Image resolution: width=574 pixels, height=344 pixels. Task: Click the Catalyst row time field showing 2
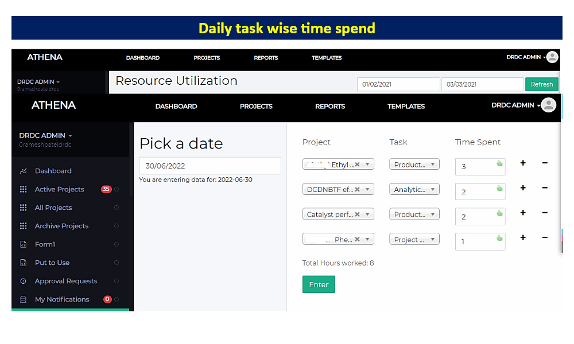click(480, 217)
